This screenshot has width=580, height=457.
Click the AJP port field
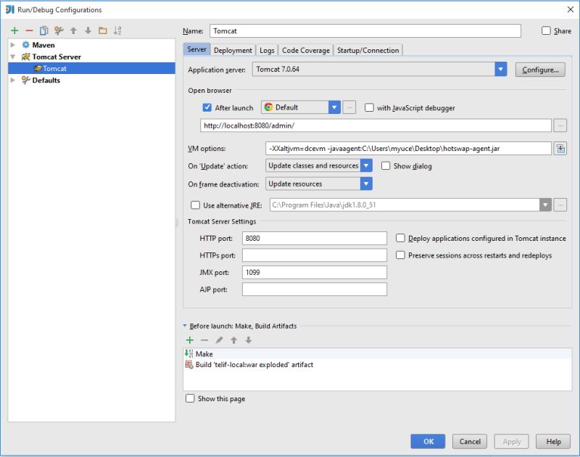[315, 289]
